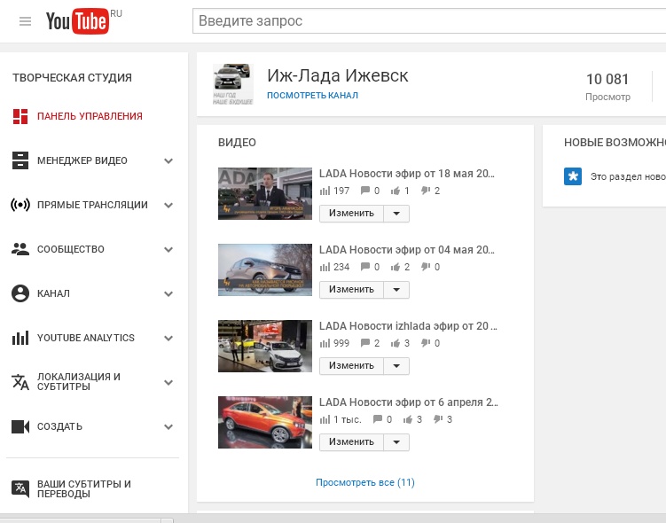Click the Панель управления dashboard icon

tap(20, 116)
